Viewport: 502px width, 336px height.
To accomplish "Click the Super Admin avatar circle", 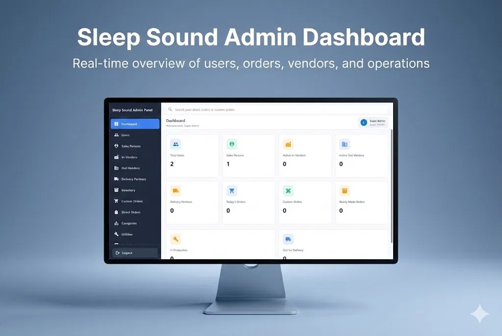I will point(364,122).
